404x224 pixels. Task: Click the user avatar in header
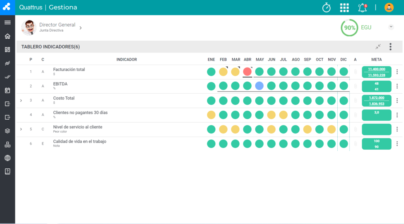[389, 8]
